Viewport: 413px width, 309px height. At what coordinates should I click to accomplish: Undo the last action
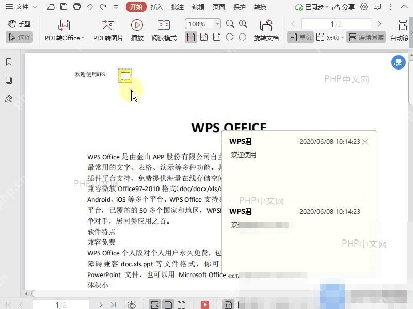(89, 7)
